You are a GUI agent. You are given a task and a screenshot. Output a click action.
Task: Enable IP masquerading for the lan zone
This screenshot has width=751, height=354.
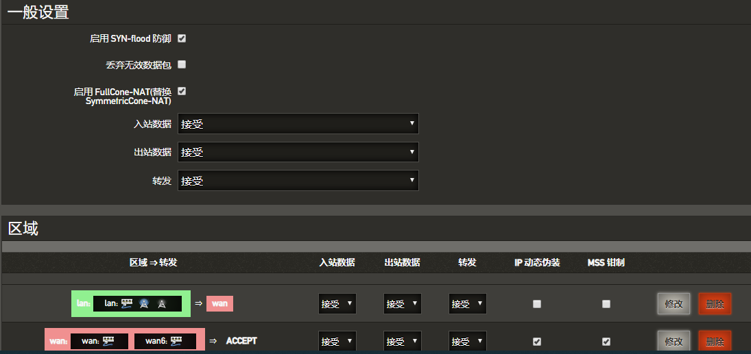point(537,304)
